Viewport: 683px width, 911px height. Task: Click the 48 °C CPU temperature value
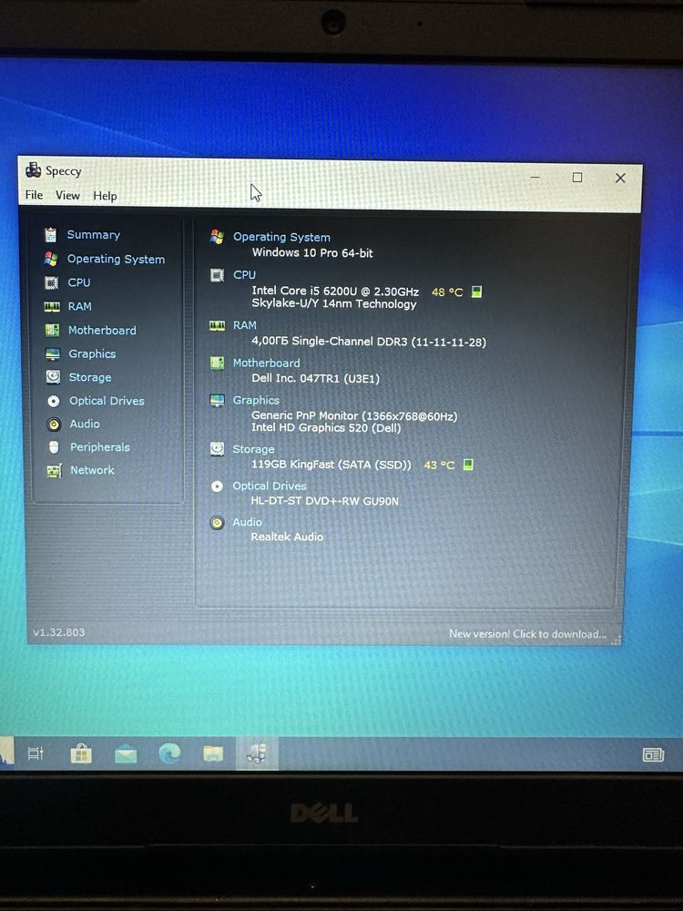[x=447, y=292]
